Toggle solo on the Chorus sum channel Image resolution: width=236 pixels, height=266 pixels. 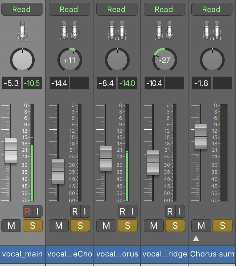coord(222,226)
